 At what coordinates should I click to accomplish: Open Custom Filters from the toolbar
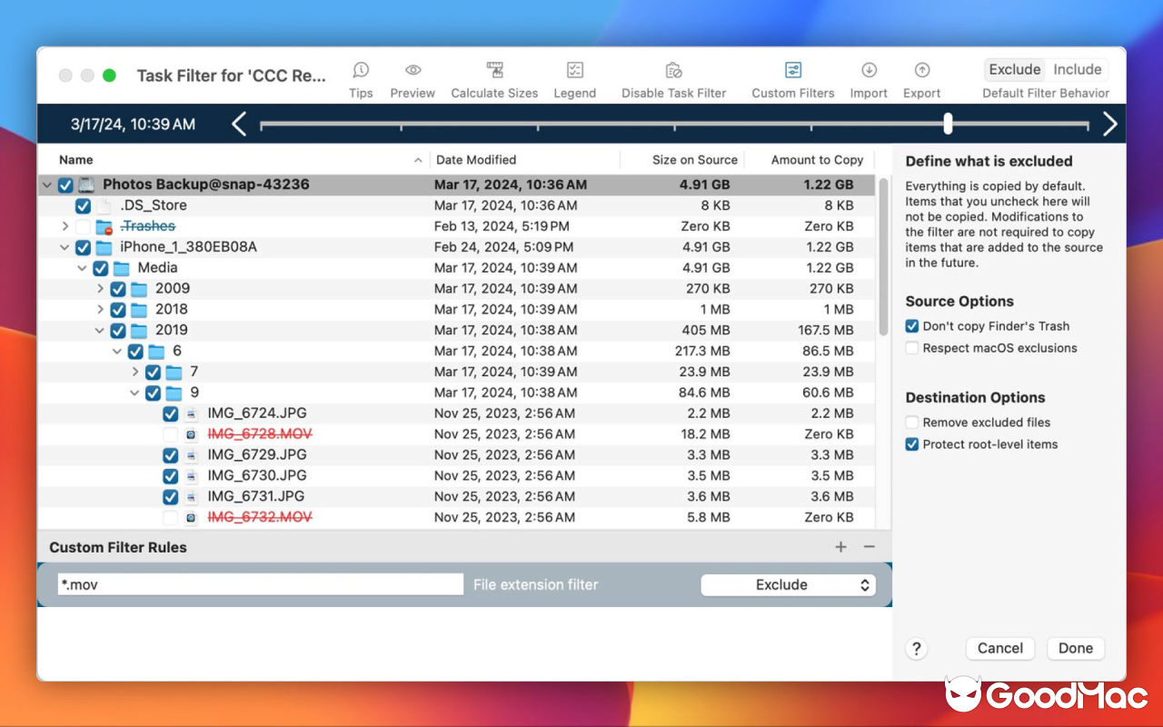pyautogui.click(x=792, y=69)
